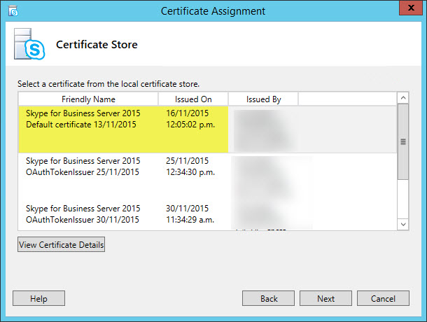
Task: Click the certificate list scrollbar thumb
Action: [403, 141]
